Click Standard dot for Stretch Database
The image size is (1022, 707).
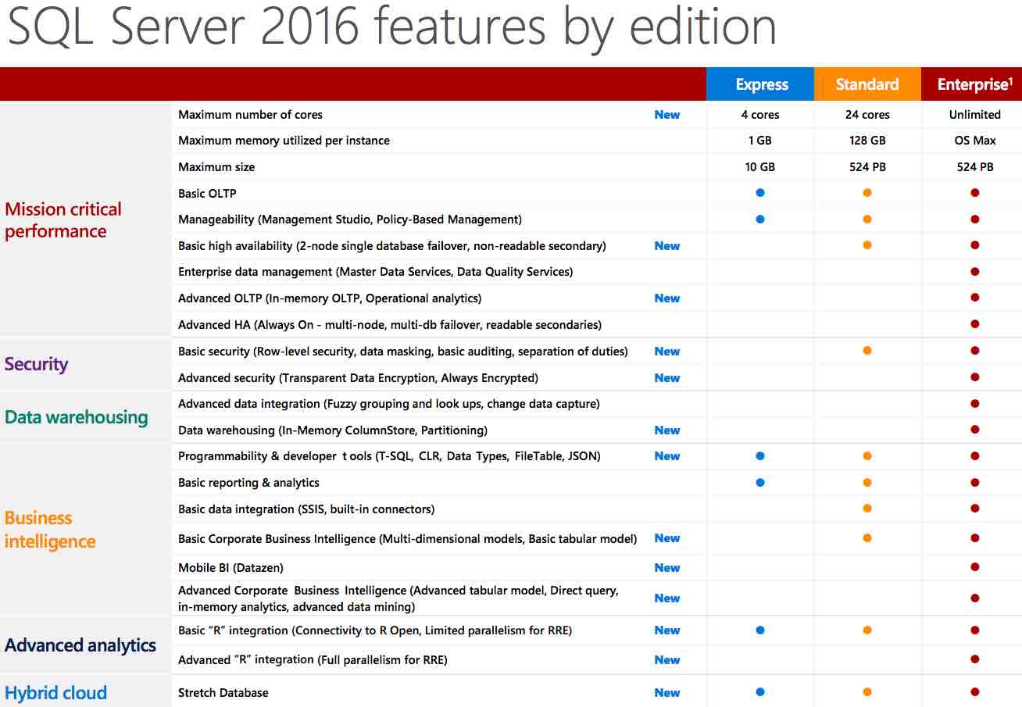(867, 692)
